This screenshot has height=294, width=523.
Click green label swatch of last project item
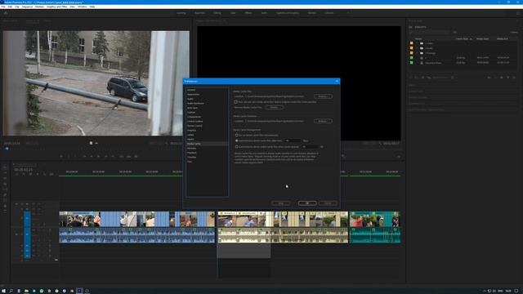click(x=411, y=63)
